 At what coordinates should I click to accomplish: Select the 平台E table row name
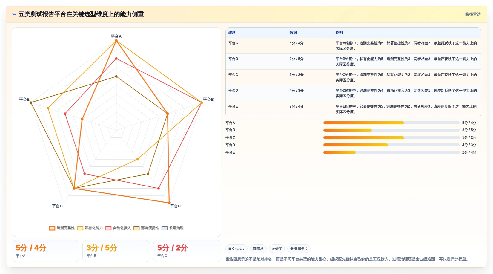(x=233, y=106)
